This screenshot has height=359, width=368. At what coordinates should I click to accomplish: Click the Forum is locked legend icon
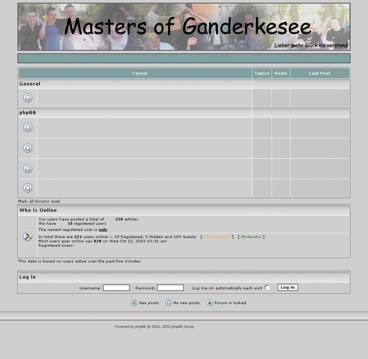coord(210,303)
